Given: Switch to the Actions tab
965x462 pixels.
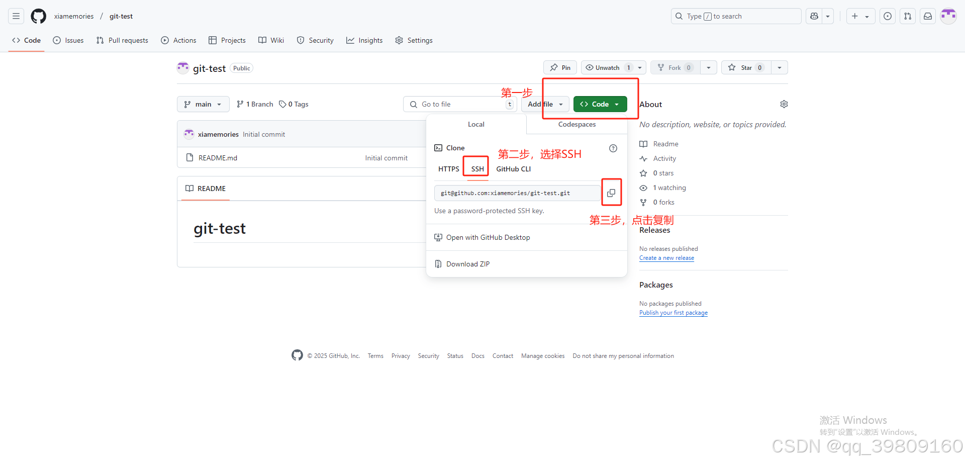Looking at the screenshot, I should 178,40.
